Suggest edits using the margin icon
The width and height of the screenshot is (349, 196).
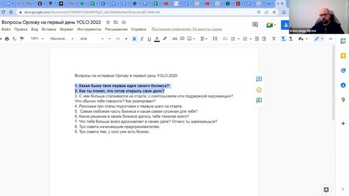tap(259, 100)
